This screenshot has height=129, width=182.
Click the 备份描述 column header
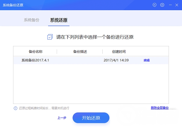[80, 51]
